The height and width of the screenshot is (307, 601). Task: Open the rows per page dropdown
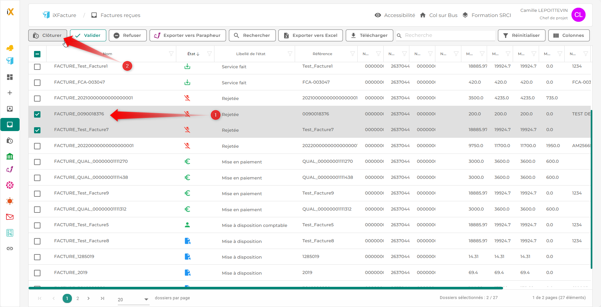click(133, 299)
